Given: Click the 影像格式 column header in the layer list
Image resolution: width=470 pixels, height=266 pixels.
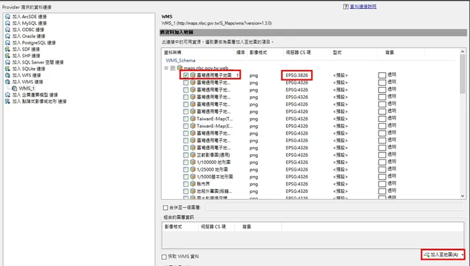Looking at the screenshot, I should tap(265, 53).
